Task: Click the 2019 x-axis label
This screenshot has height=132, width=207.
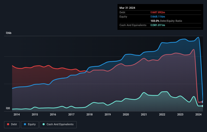Action: pyautogui.click(x=108, y=114)
